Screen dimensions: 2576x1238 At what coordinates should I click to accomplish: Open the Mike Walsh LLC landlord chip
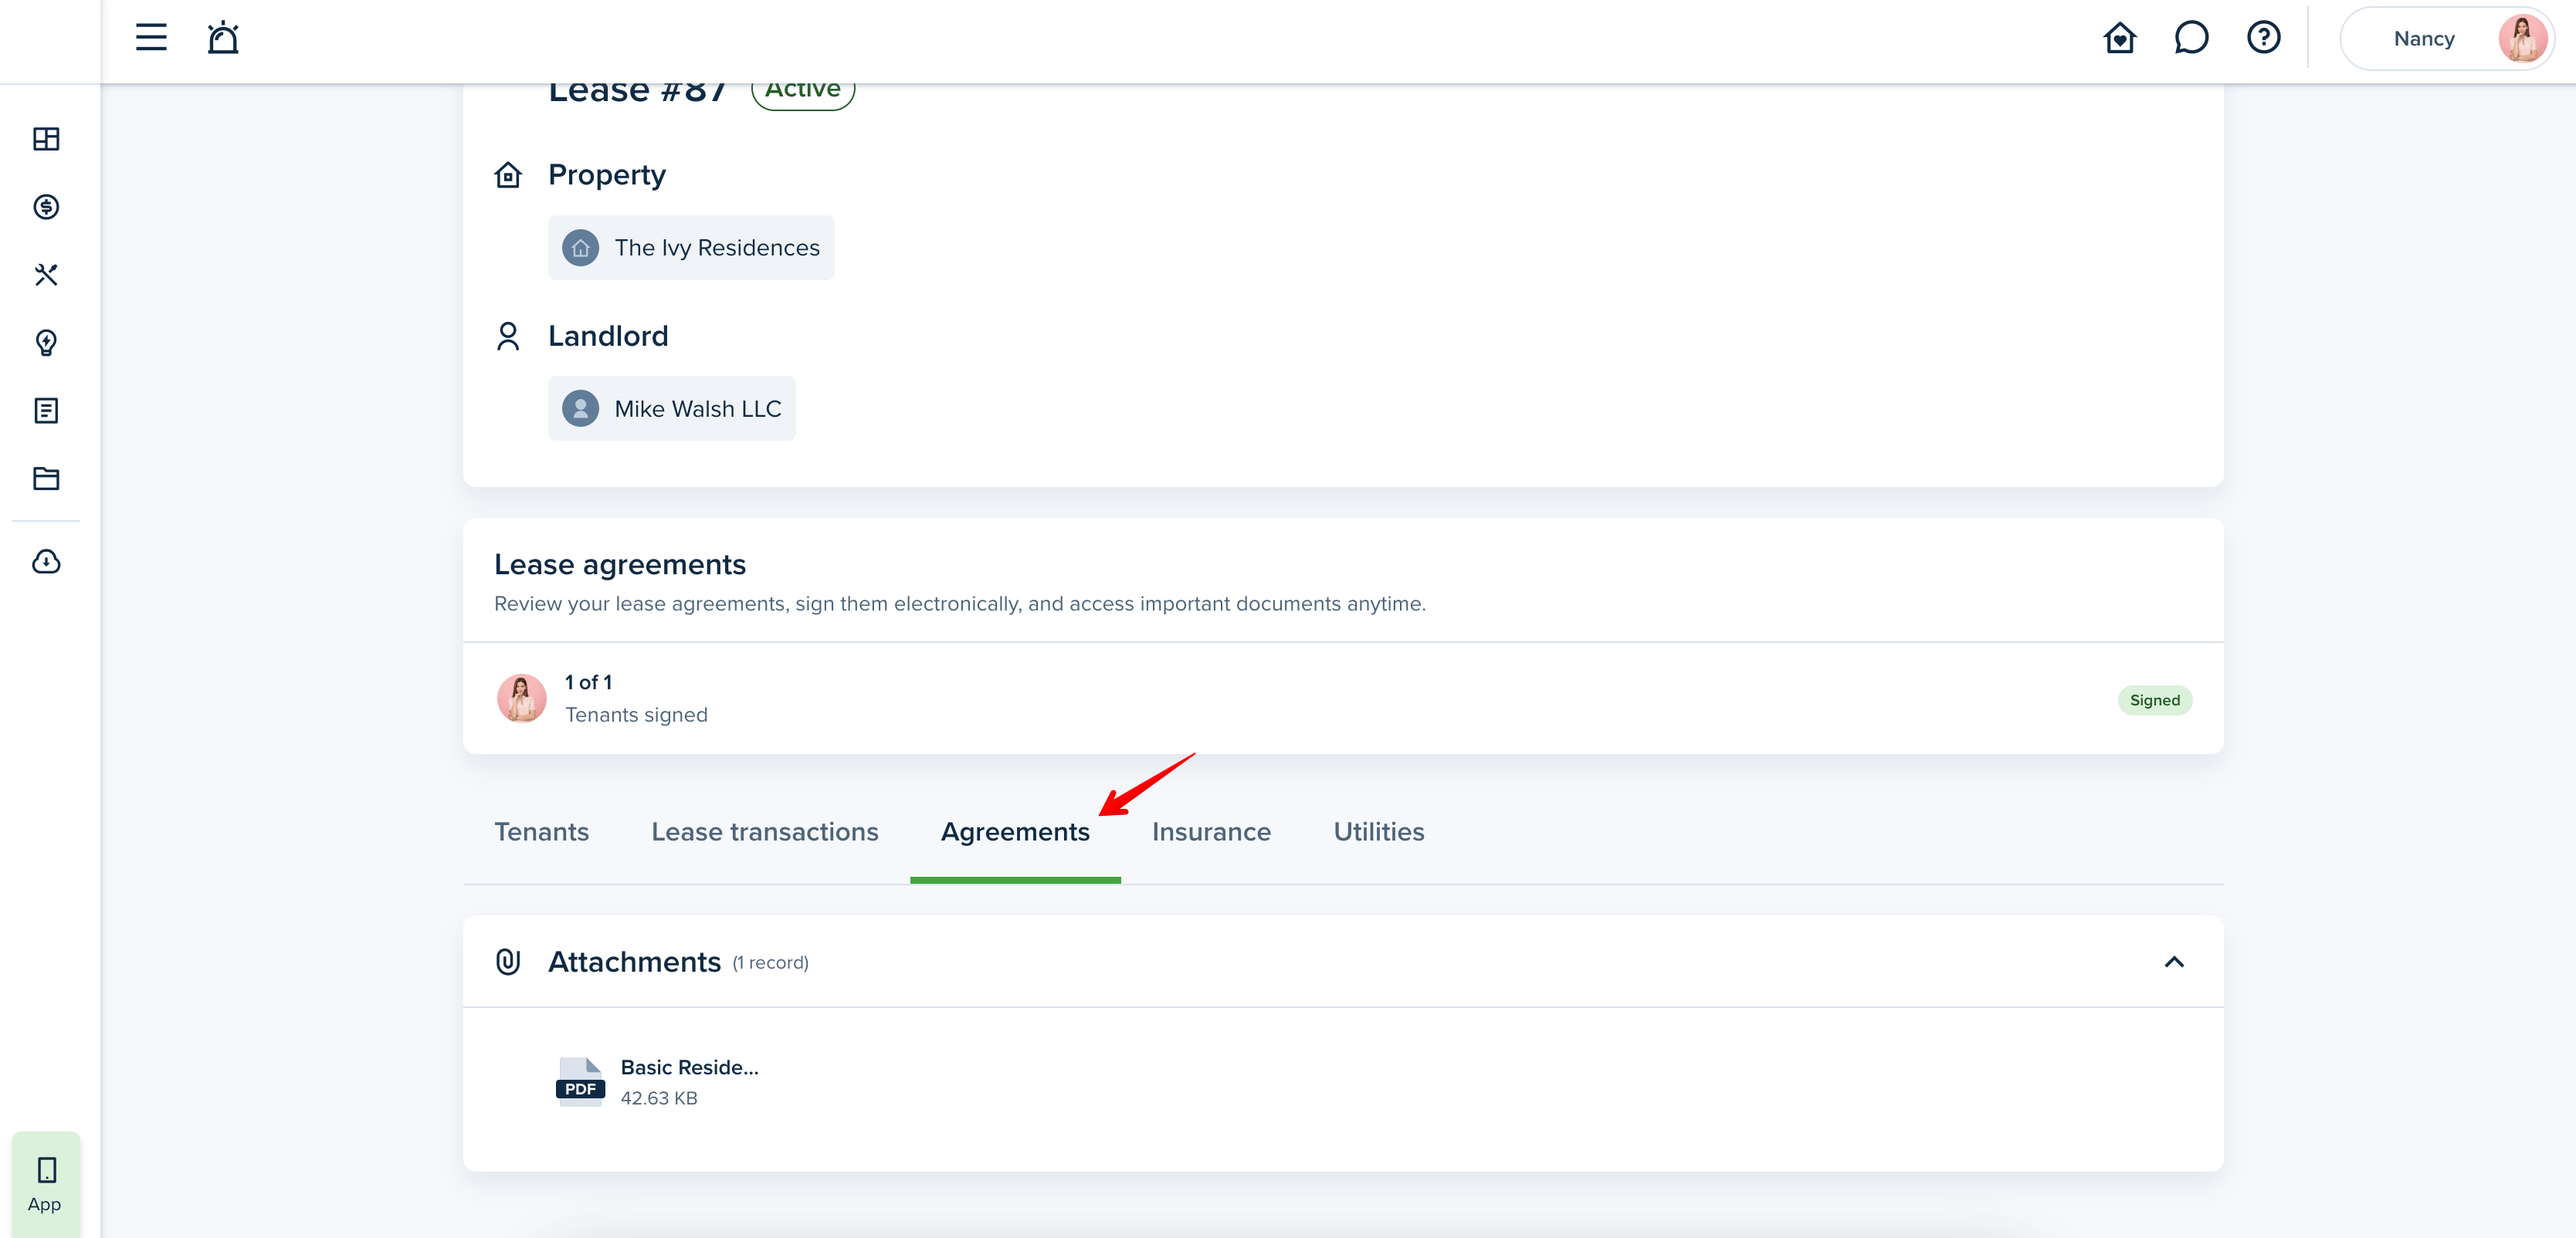point(672,408)
